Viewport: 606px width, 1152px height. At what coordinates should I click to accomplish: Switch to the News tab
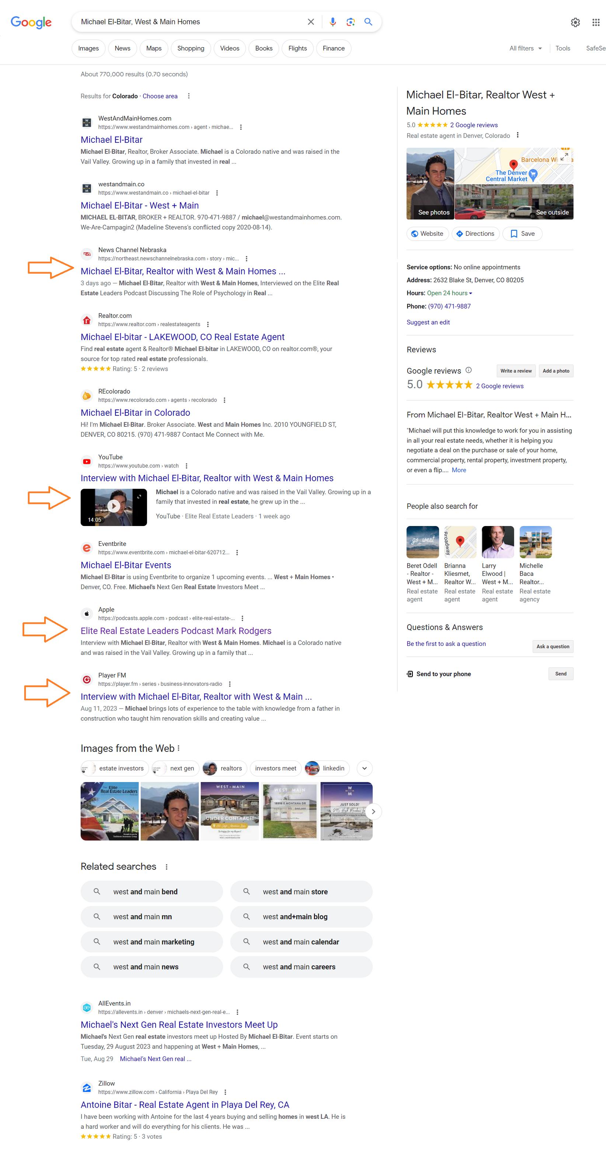[x=122, y=48]
